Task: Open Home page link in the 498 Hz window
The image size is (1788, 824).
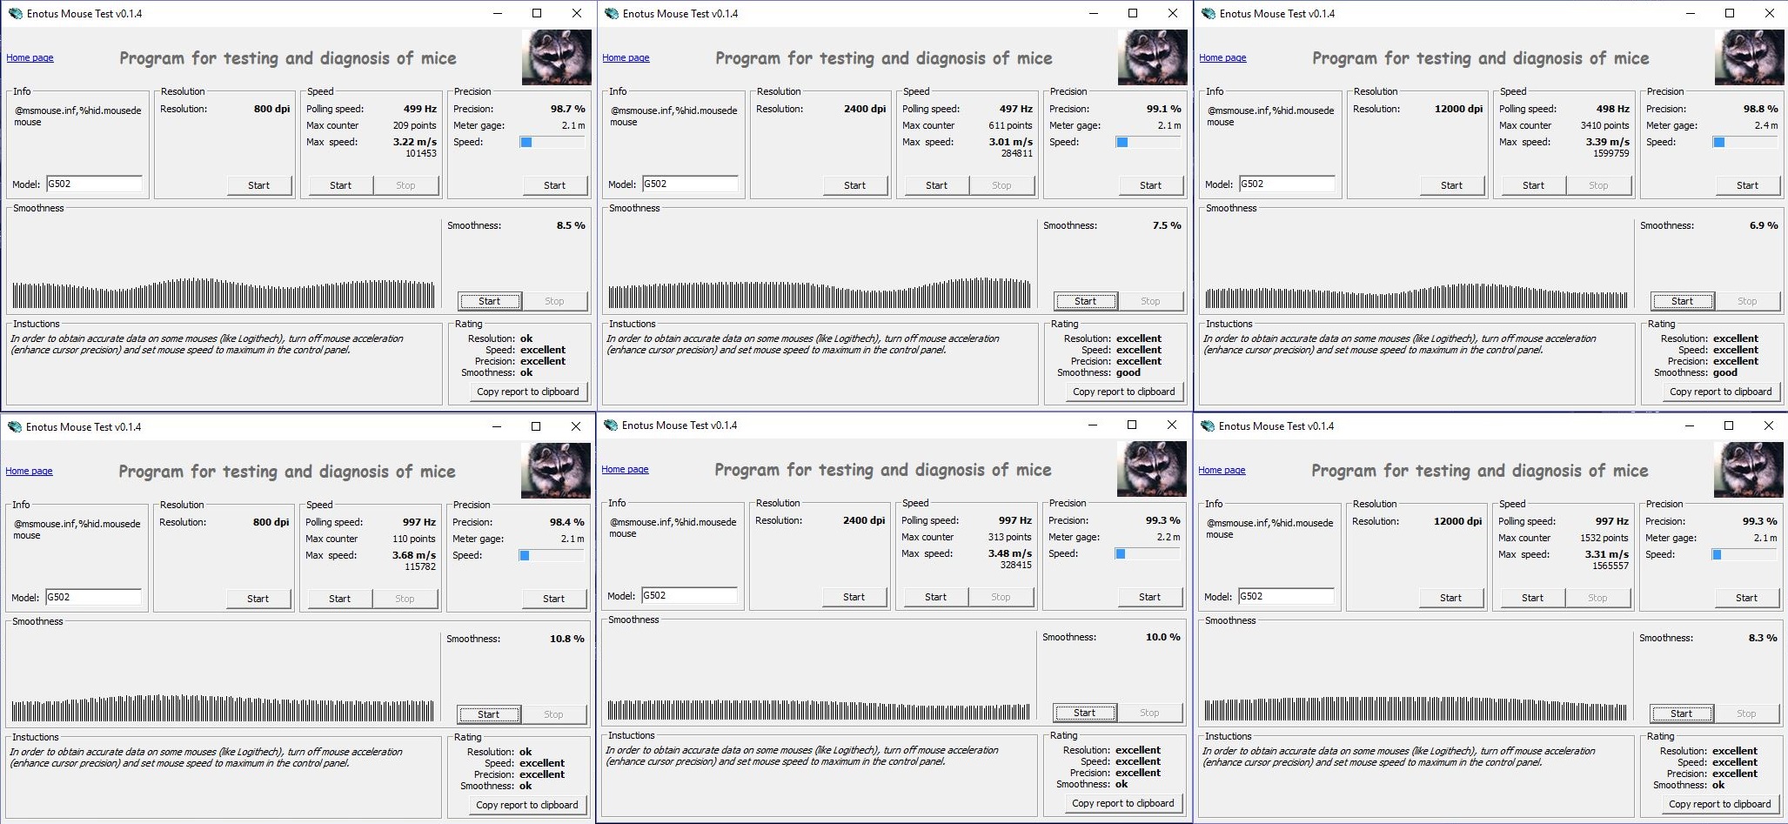Action: click(x=1222, y=58)
